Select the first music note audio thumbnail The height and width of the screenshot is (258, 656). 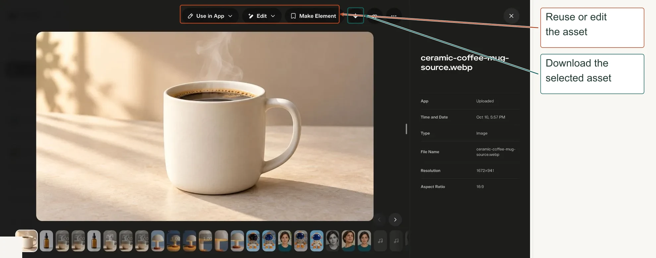[x=380, y=241]
